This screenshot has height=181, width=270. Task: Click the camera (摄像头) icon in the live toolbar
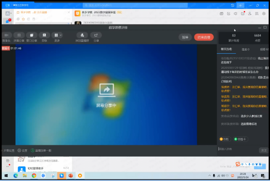(x=6, y=35)
